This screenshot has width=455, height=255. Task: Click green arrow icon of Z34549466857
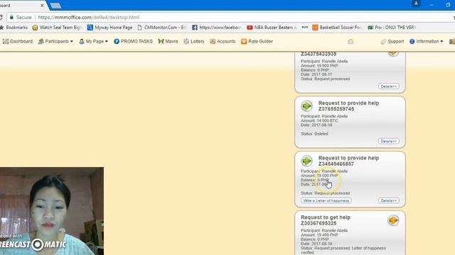point(306,161)
